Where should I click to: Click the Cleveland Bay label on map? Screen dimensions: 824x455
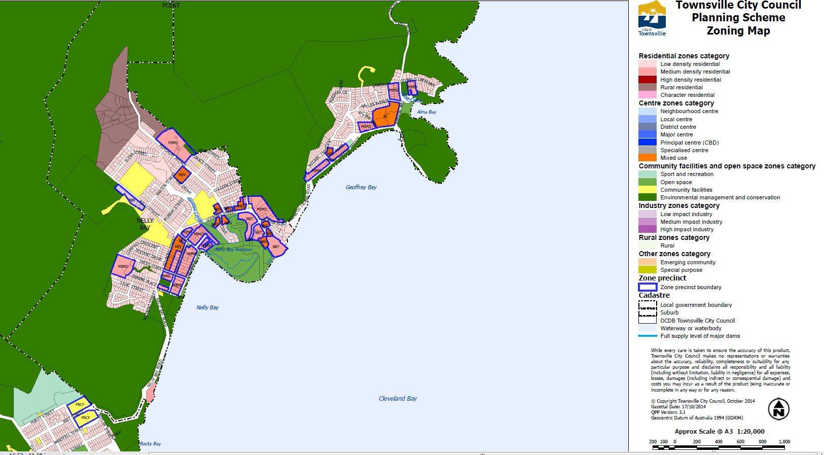tap(398, 399)
